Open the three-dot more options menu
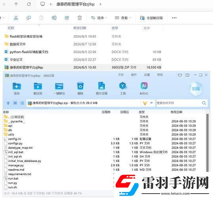 174,18
